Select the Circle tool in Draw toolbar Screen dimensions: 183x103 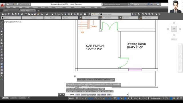point(2,40)
